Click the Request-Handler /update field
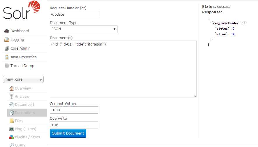258x147 pixels. pyautogui.click(x=74, y=14)
